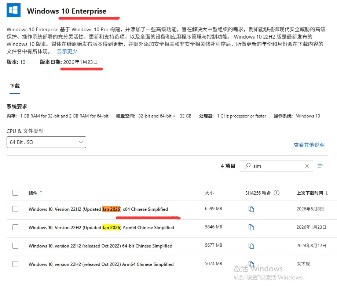This screenshot has height=289, width=337.
Task: Click the 2026年5月8日 download date cell
Action: [310, 209]
